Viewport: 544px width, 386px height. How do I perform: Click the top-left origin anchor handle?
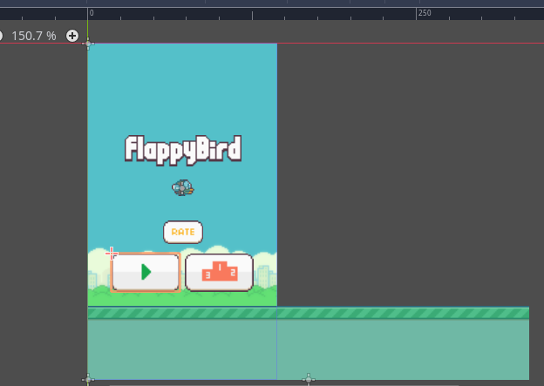click(x=88, y=44)
